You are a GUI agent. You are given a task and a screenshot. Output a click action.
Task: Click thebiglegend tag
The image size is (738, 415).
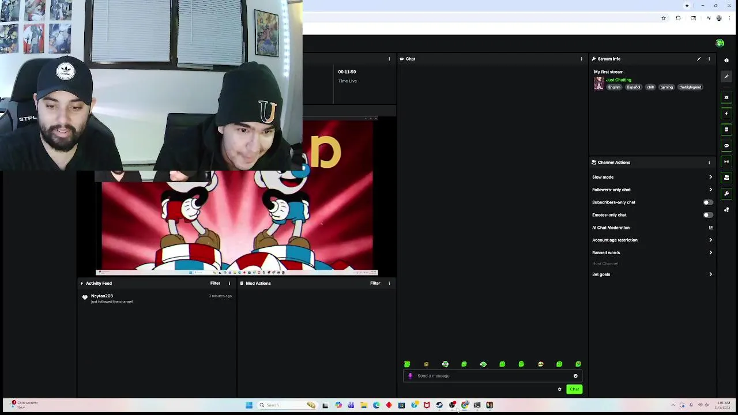point(690,87)
